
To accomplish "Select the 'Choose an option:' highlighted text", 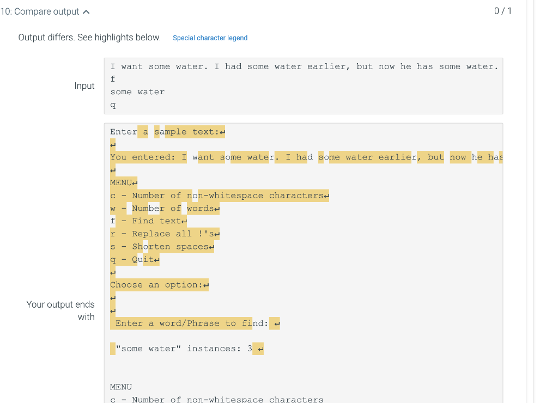I will [157, 284].
